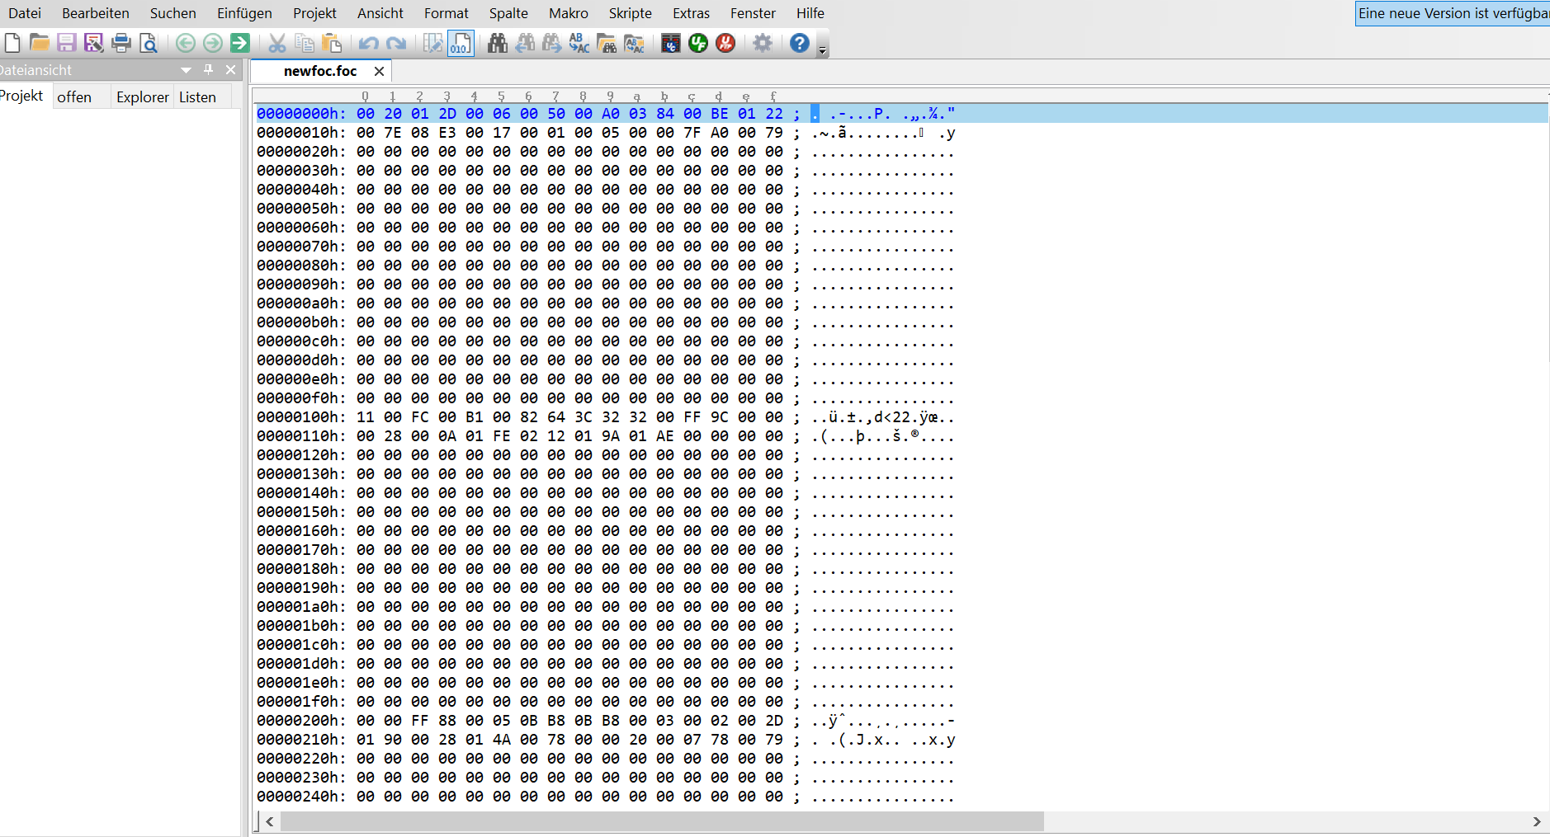1550x837 pixels.
Task: Open the Skripte menu
Action: pyautogui.click(x=630, y=13)
